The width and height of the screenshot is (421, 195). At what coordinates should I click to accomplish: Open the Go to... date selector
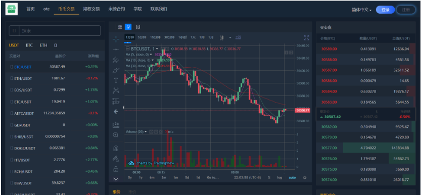(213, 177)
